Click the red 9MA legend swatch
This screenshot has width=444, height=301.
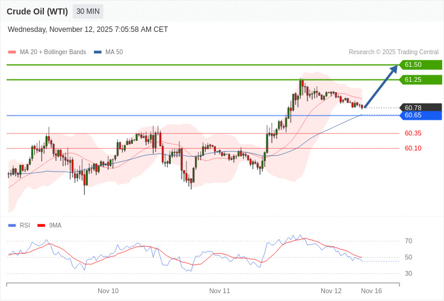[41, 226]
